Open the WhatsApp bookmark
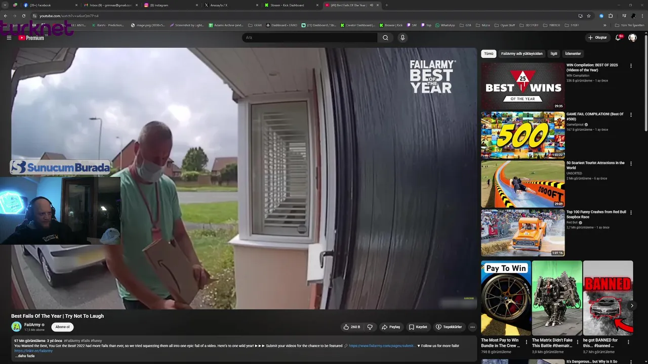648x364 pixels. (x=445, y=25)
